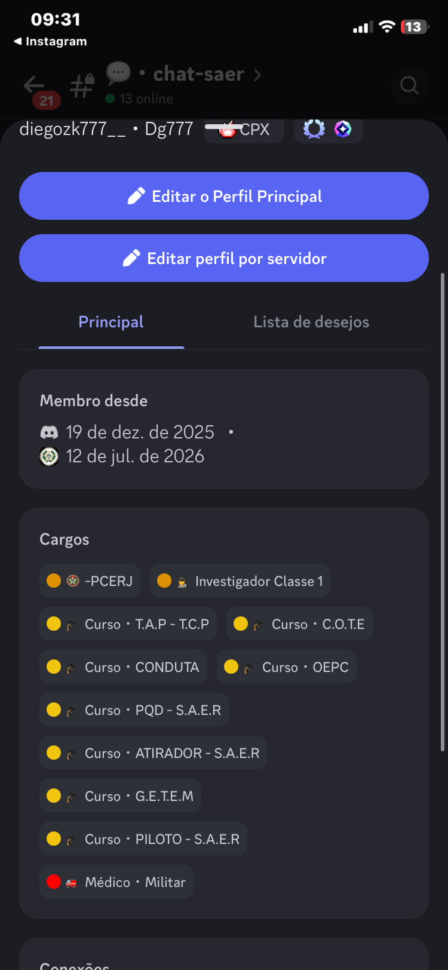Tap Editar o Perfil Principal button
448x970 pixels.
pos(224,196)
